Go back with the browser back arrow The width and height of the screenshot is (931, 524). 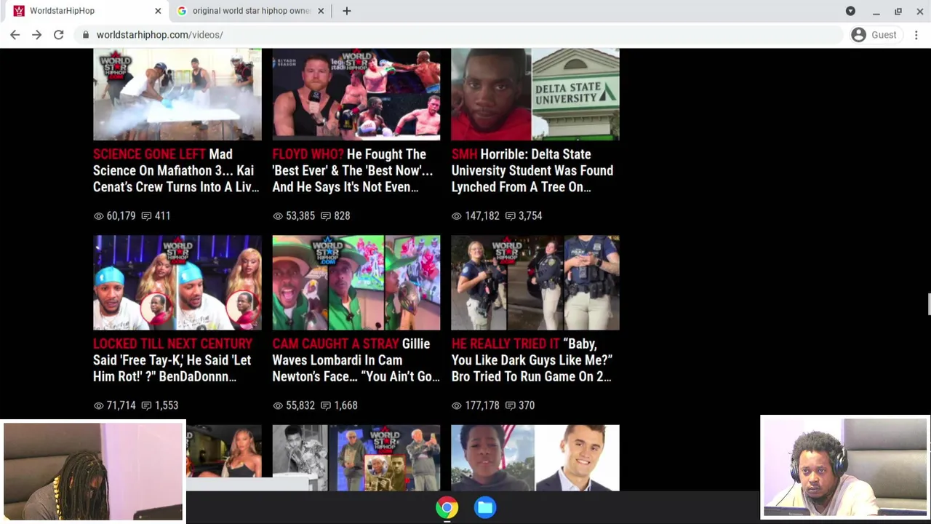15,35
